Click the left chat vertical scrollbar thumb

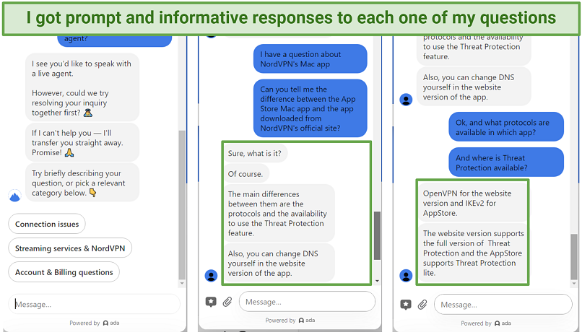coord(182,205)
